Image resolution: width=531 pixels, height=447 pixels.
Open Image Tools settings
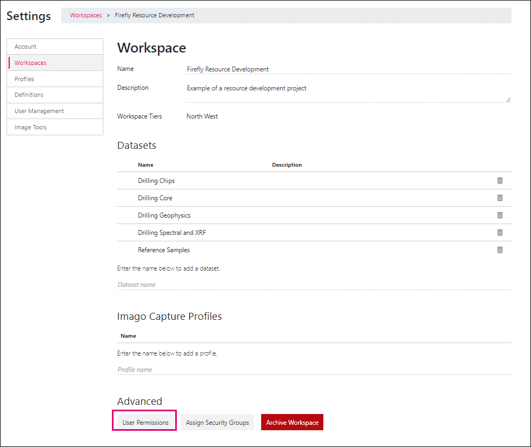(55, 127)
